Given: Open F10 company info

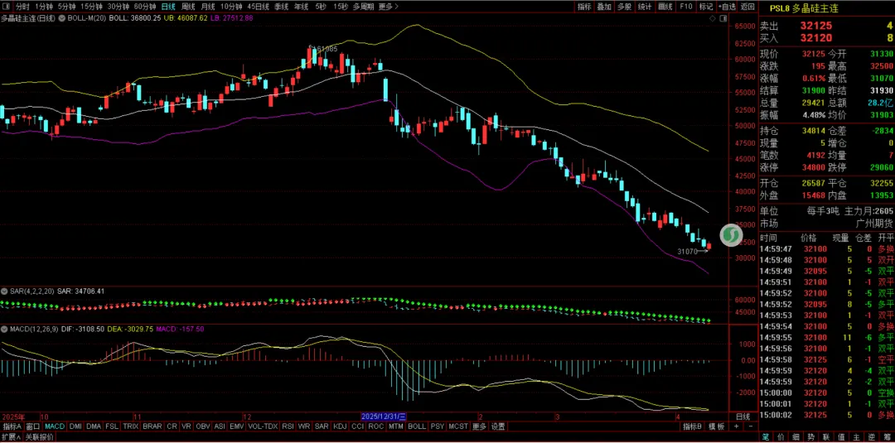Looking at the screenshot, I should coord(686,7).
